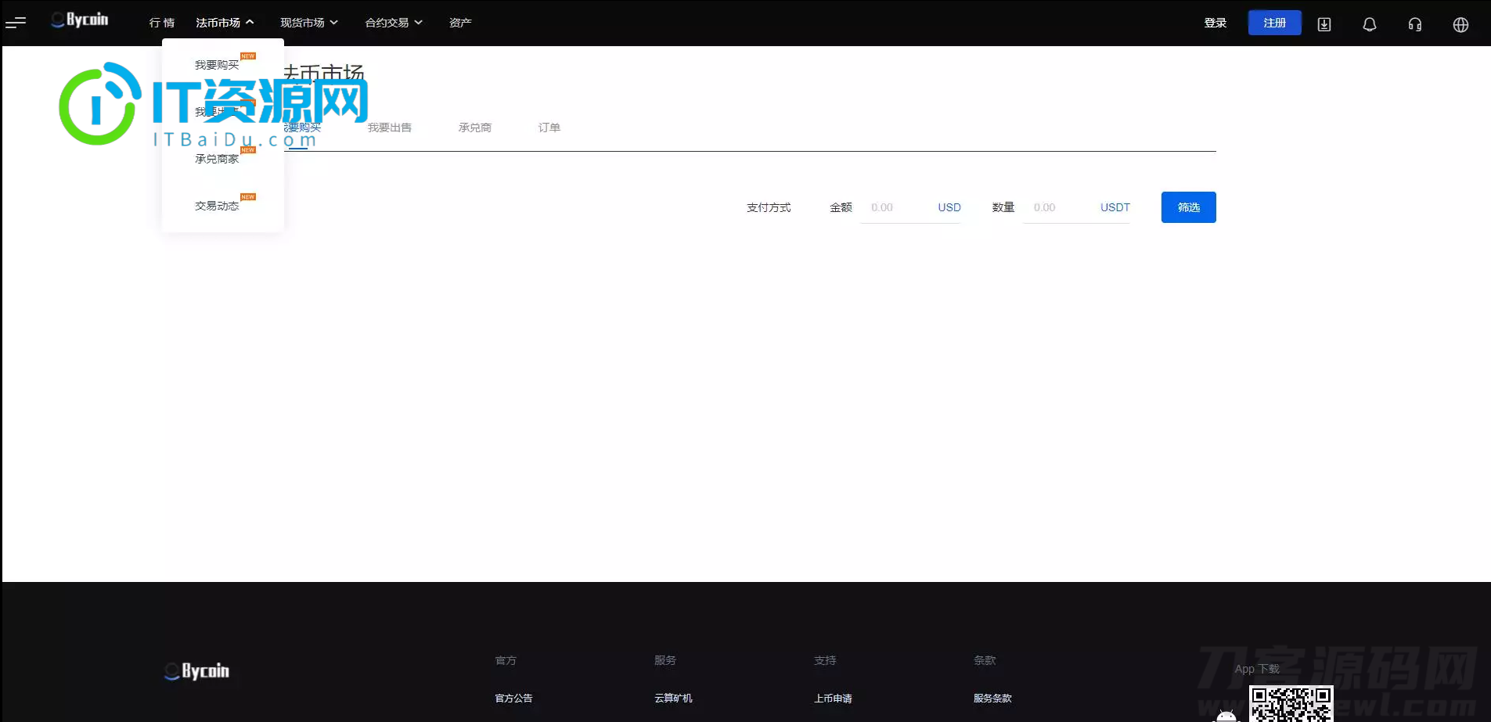The height and width of the screenshot is (722, 1491).
Task: Open 服务条款 footer link
Action: 992,699
